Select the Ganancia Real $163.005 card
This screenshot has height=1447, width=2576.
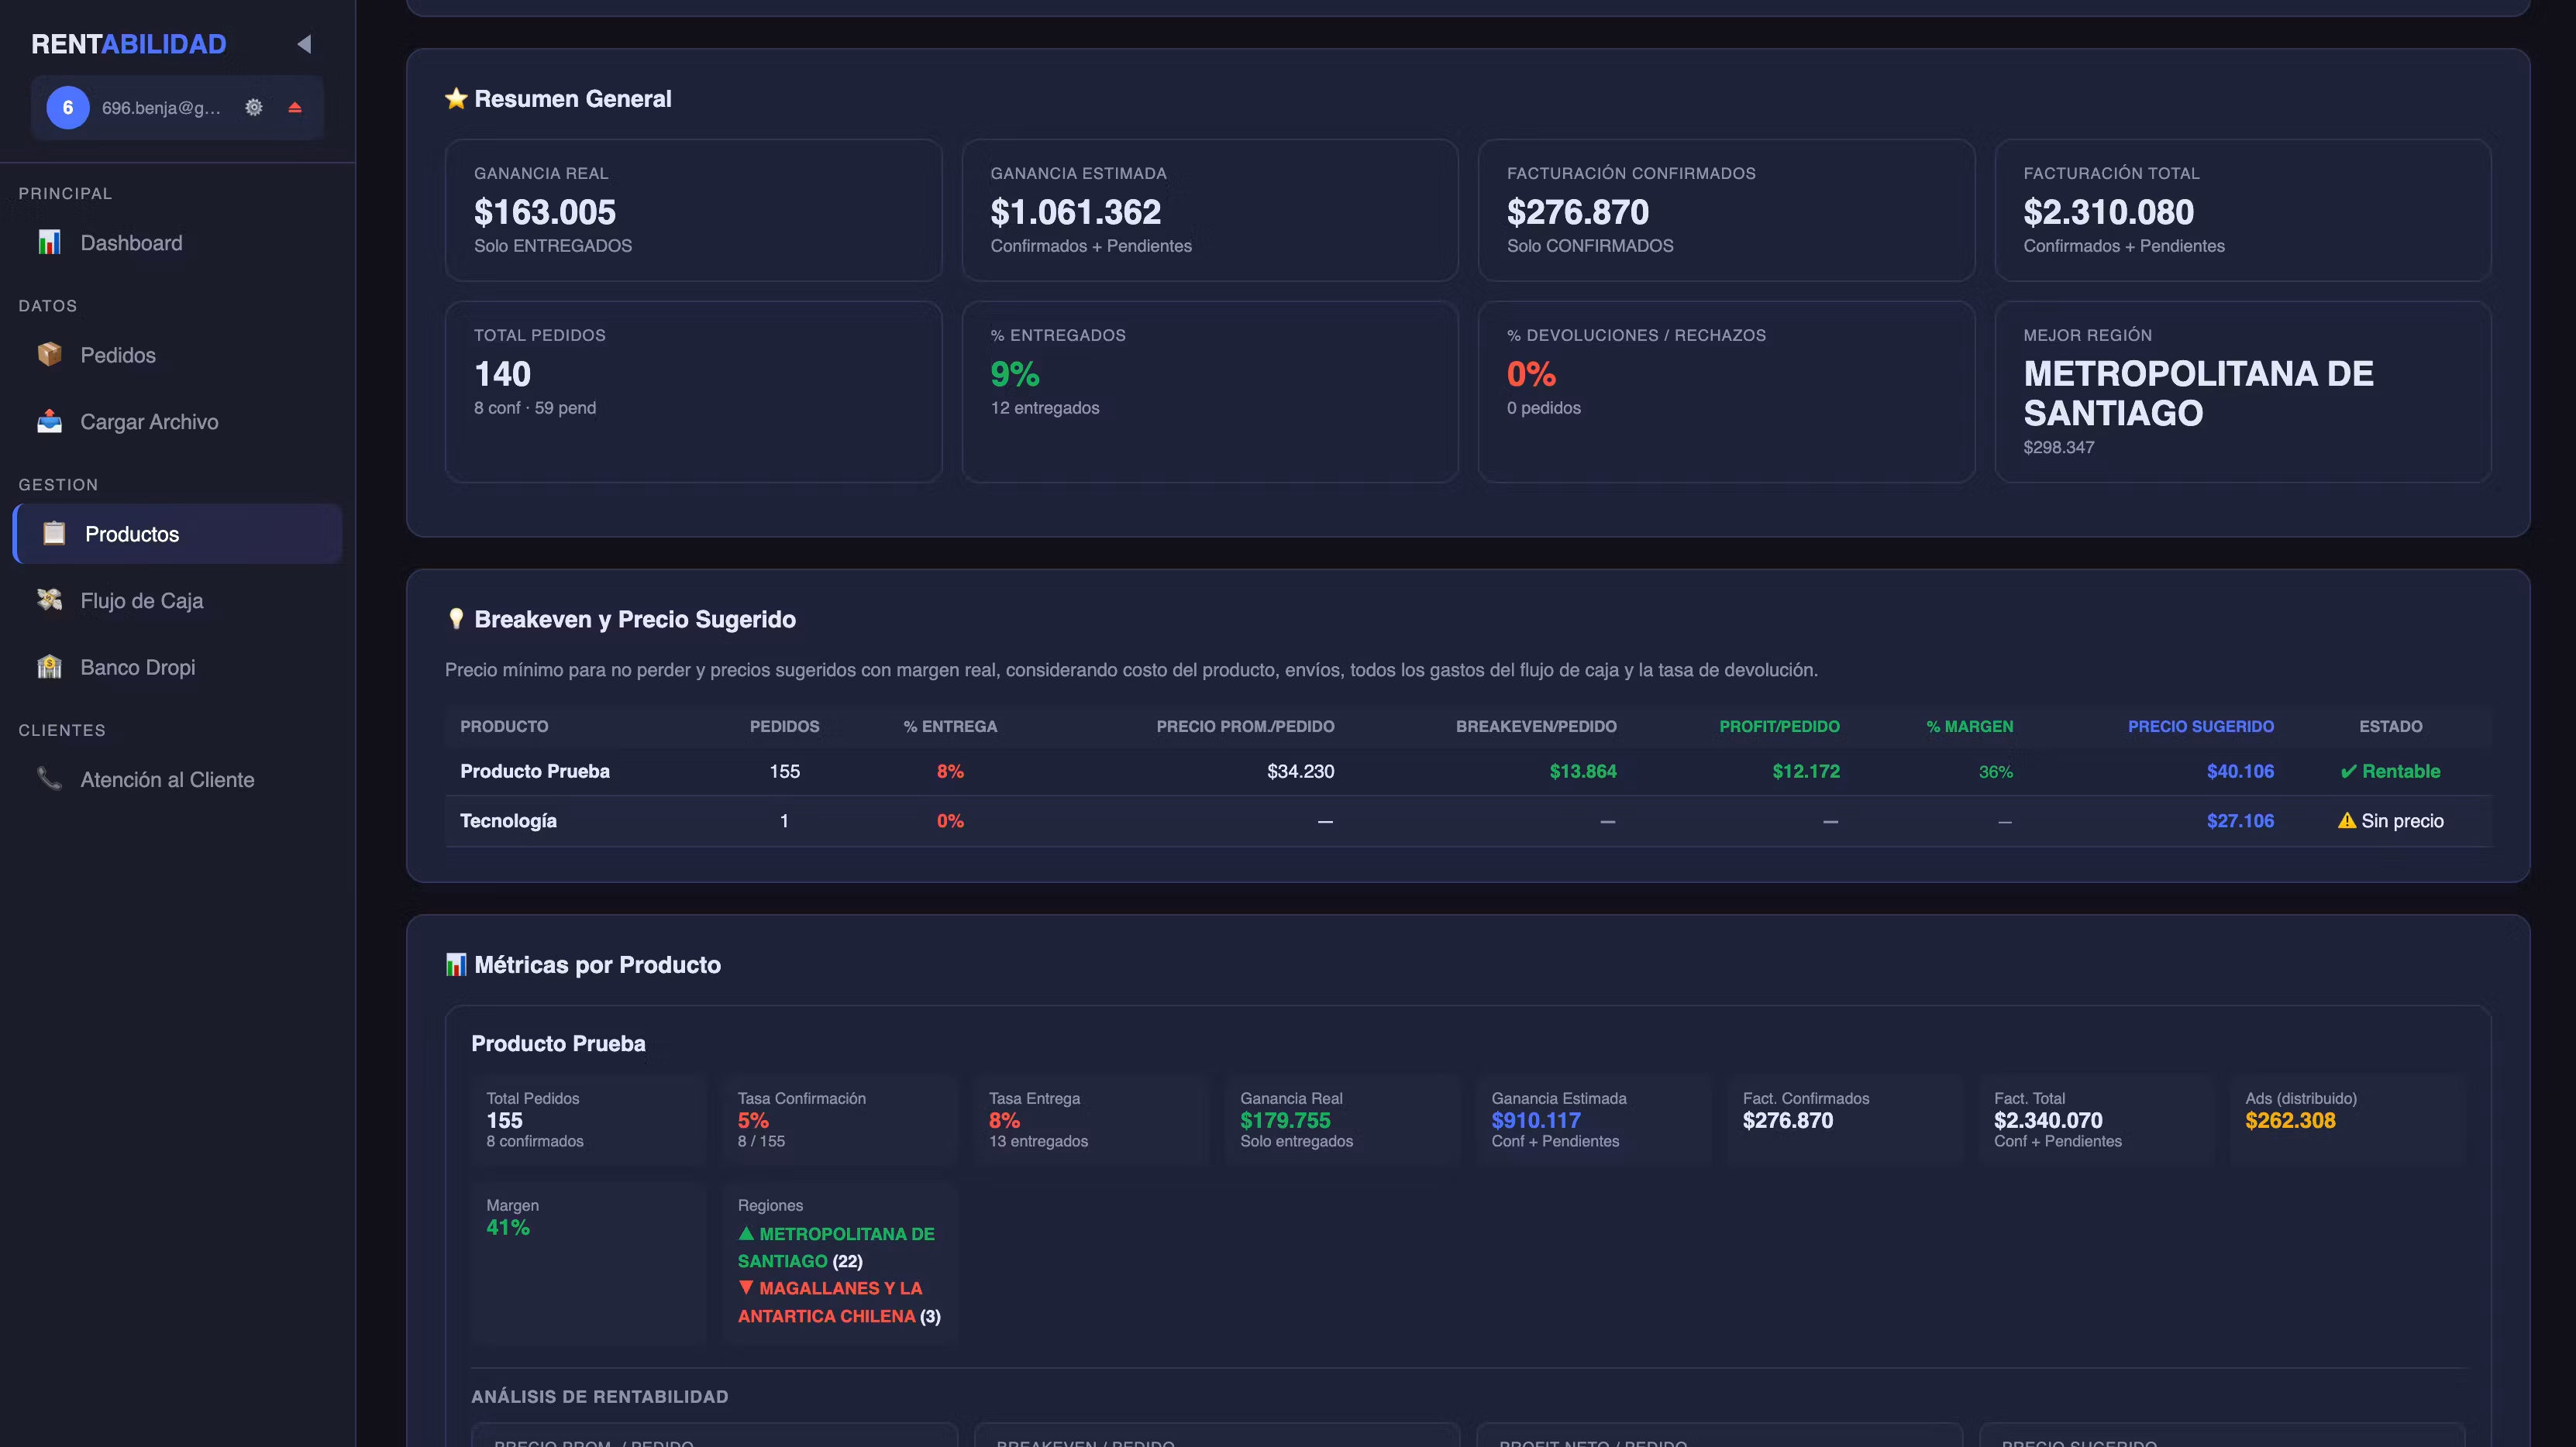pos(693,210)
